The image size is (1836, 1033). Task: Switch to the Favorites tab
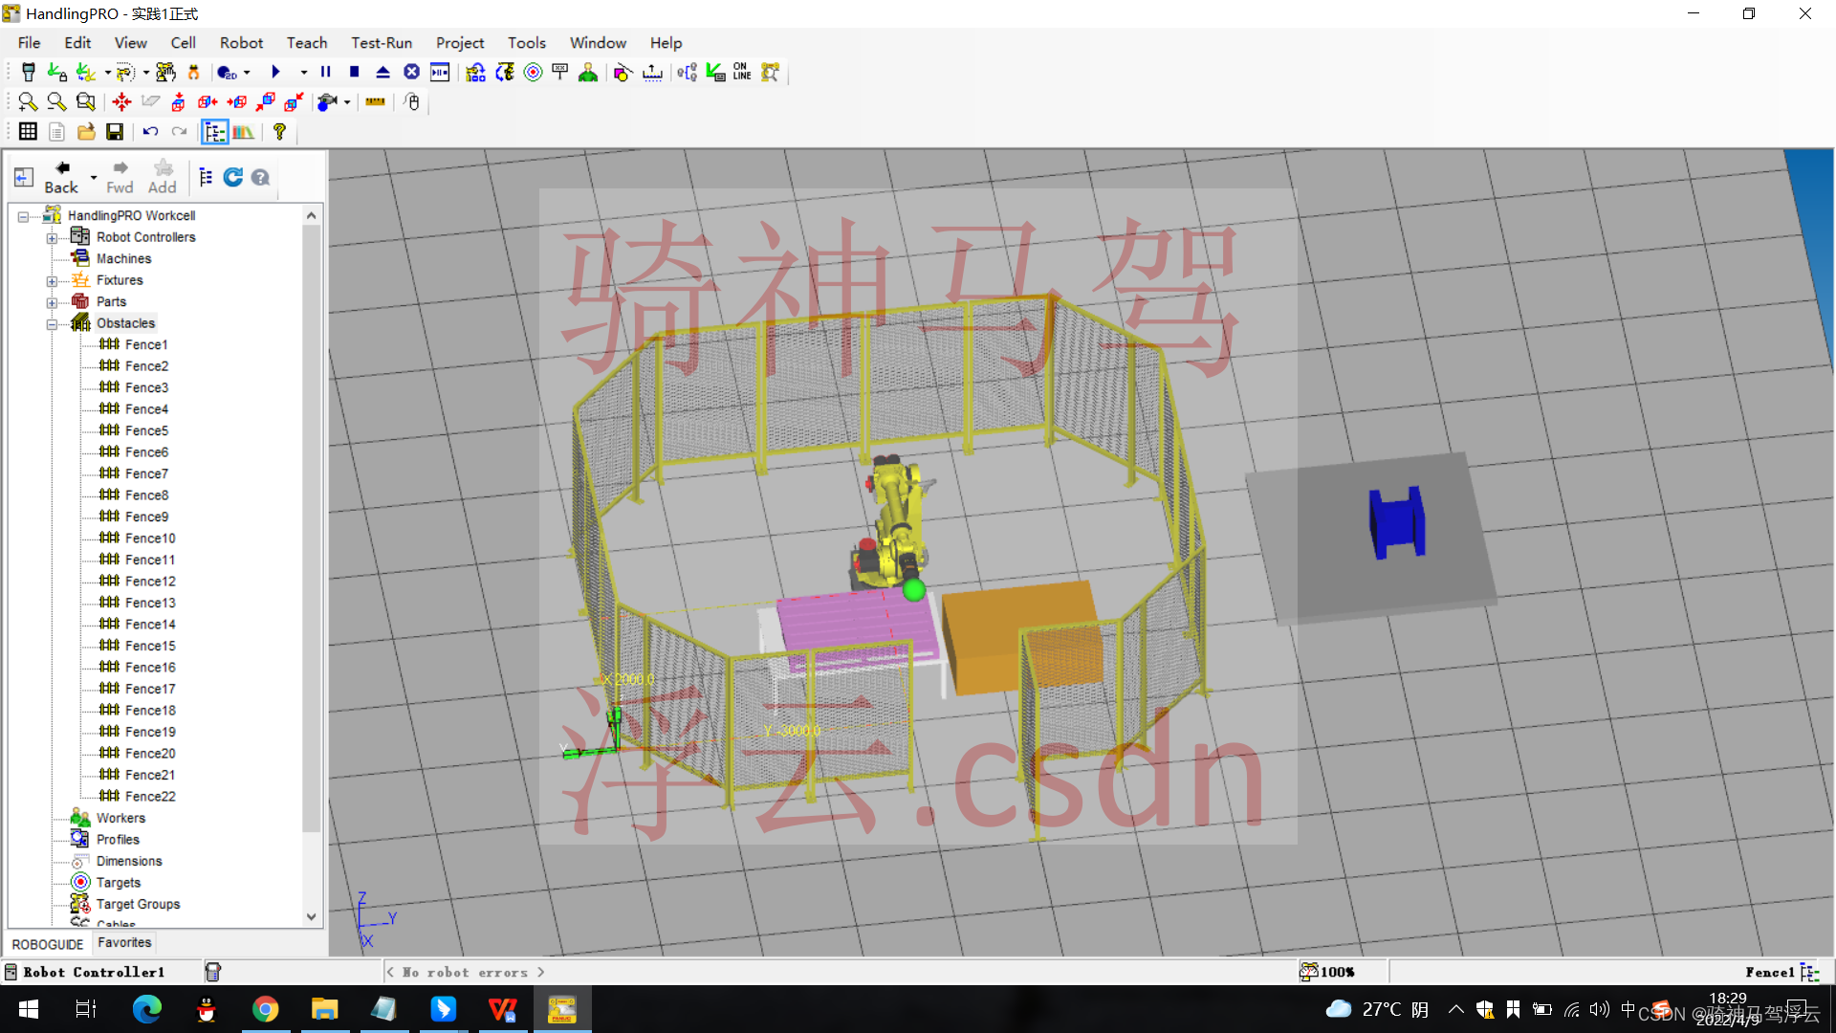coord(124,943)
